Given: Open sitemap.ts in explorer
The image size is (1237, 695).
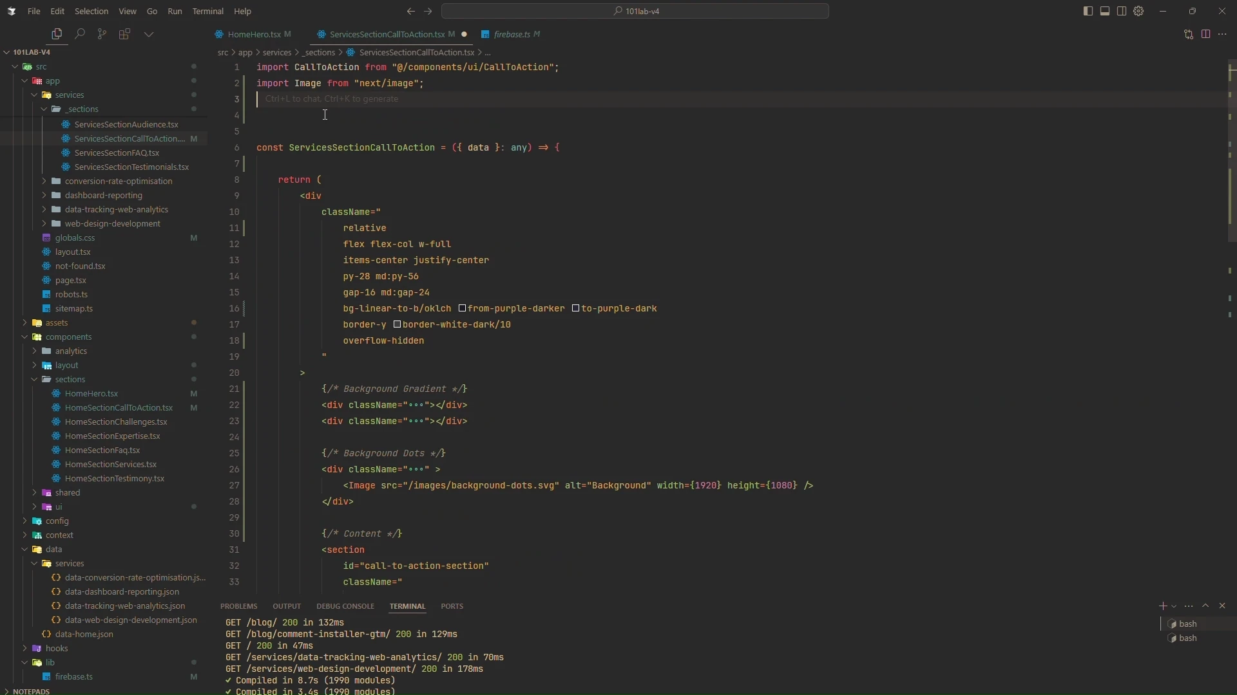Looking at the screenshot, I should tap(73, 309).
